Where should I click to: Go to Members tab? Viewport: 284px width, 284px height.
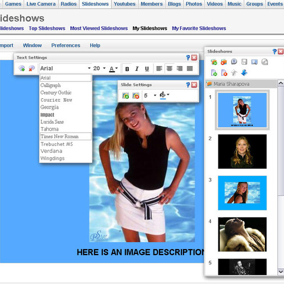152,4
